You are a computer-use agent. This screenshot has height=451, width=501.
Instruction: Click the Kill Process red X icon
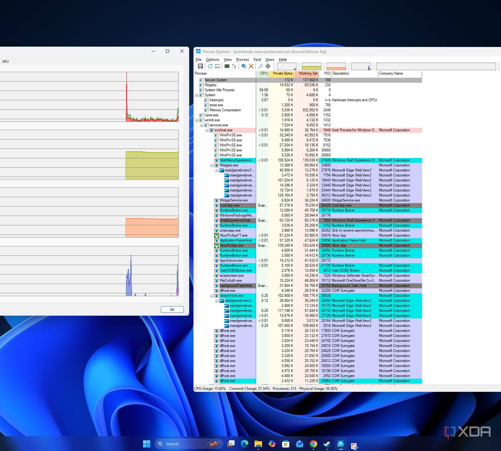(251, 66)
